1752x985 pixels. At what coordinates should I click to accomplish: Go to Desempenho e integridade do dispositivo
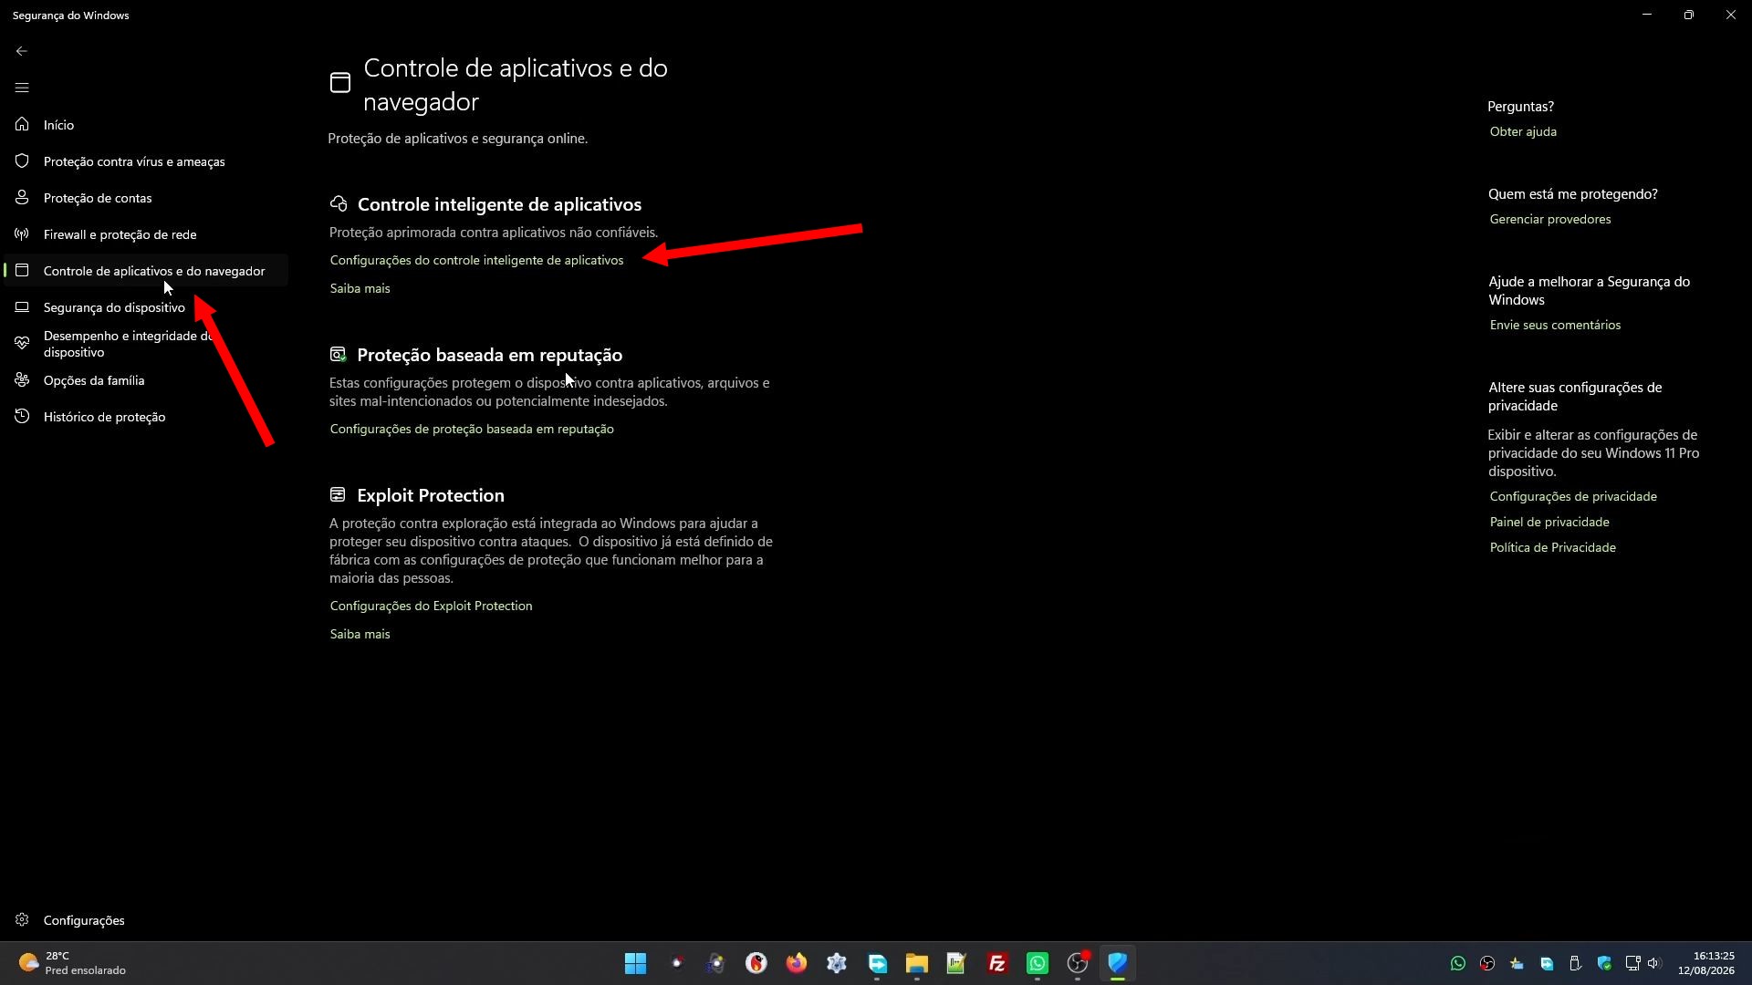pos(146,344)
